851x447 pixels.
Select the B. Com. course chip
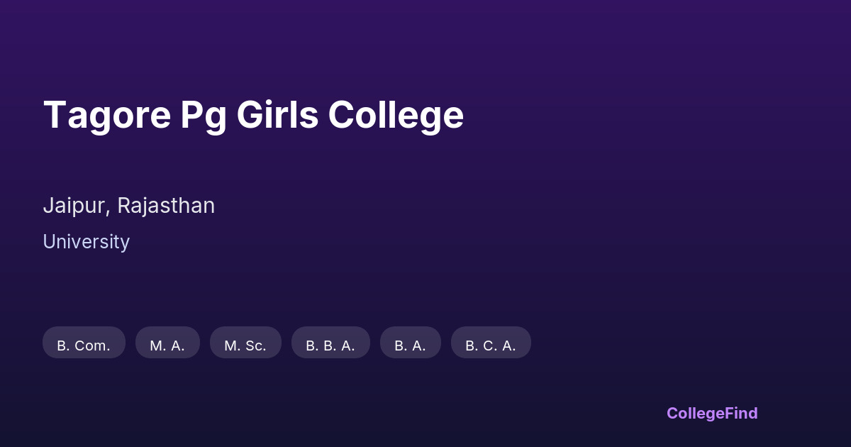[x=84, y=343]
